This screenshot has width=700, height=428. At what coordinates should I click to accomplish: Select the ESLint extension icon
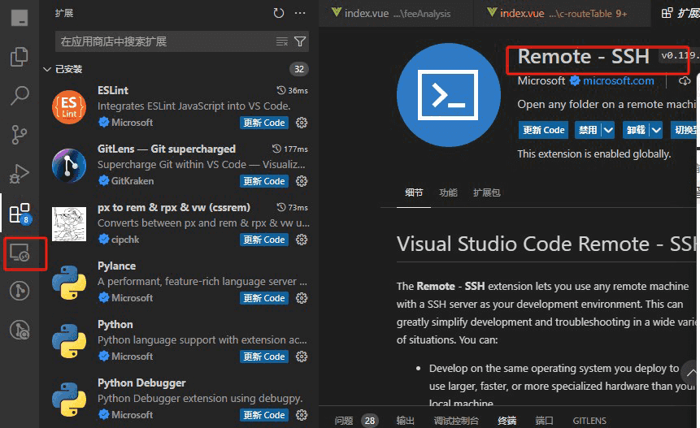[x=69, y=107]
